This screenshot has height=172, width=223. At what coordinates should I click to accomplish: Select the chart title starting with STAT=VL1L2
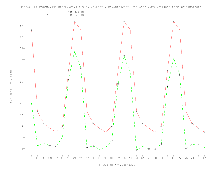click(111, 7)
